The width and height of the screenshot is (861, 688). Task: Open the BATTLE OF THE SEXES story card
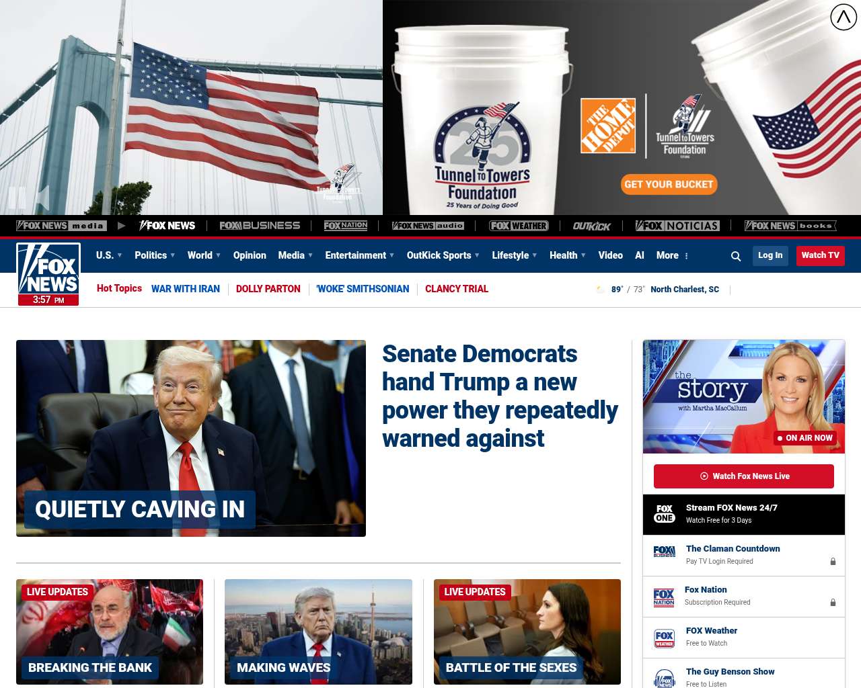tap(527, 632)
